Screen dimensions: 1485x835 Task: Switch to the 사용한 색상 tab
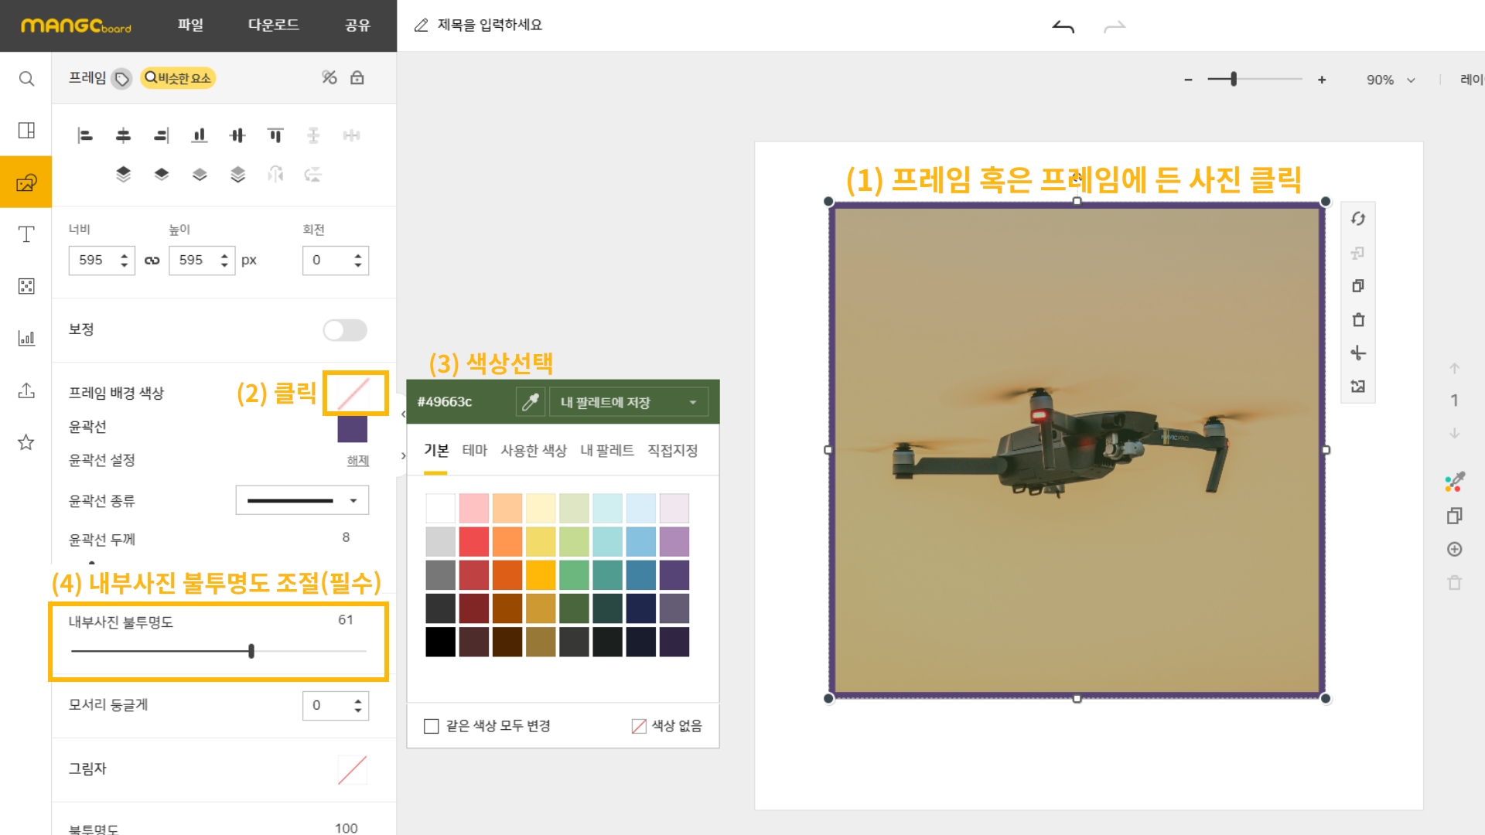coord(534,451)
